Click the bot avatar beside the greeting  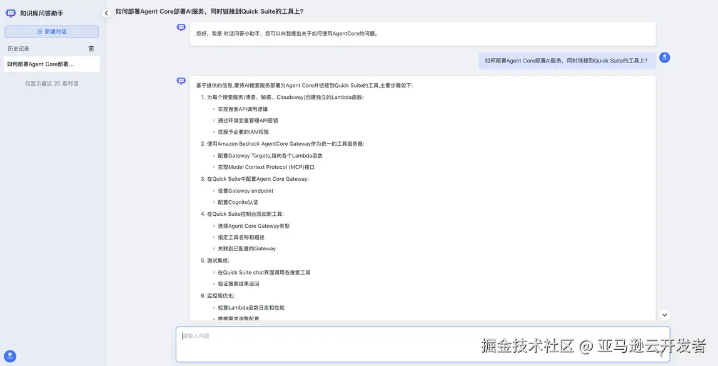point(181,28)
